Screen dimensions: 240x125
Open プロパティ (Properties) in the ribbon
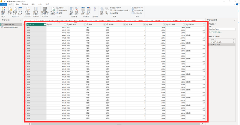[x=61, y=8]
